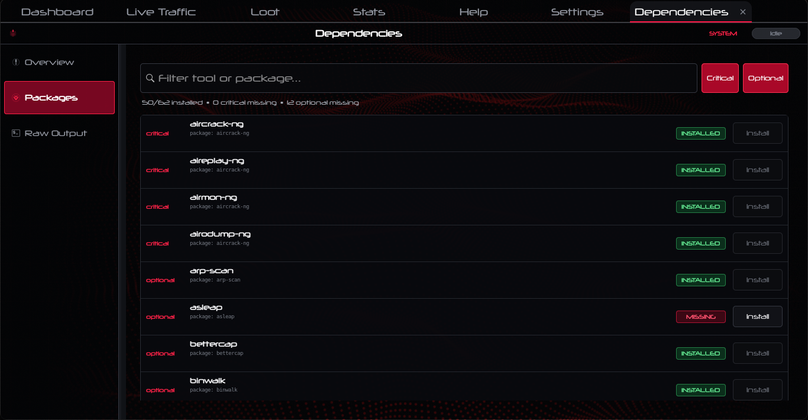Select the arp-scan tool name

coord(212,271)
